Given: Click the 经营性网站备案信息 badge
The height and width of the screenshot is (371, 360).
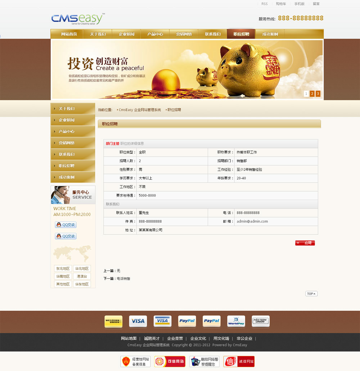Looking at the screenshot, I should (x=135, y=361).
